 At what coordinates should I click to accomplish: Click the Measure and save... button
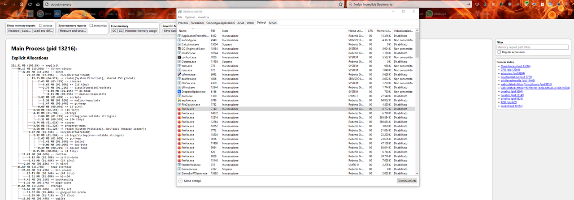pyautogui.click(x=73, y=31)
